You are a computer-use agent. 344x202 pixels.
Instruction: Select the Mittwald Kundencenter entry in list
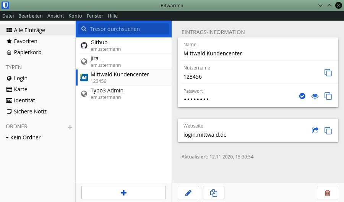click(x=124, y=78)
